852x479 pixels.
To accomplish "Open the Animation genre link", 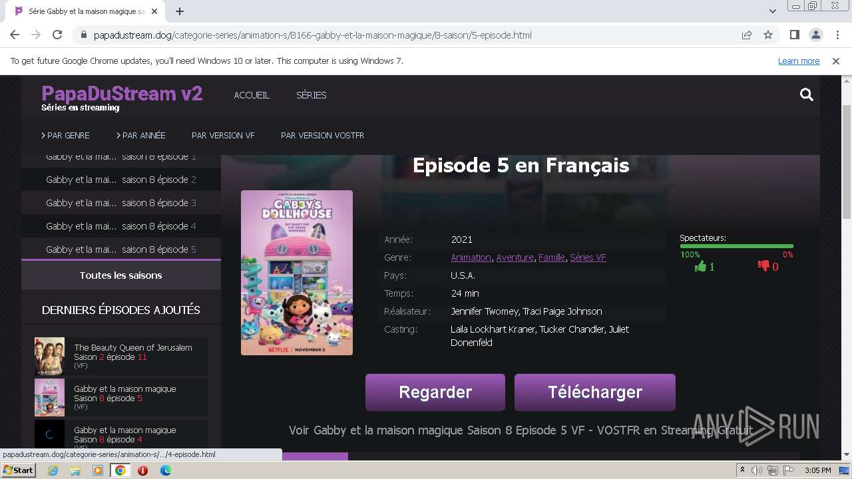I will (471, 257).
